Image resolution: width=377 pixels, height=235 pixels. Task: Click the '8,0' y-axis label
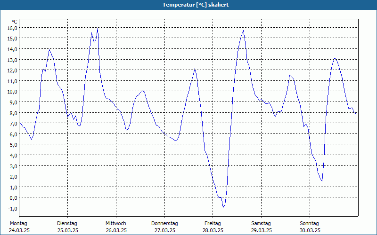(x=14, y=113)
